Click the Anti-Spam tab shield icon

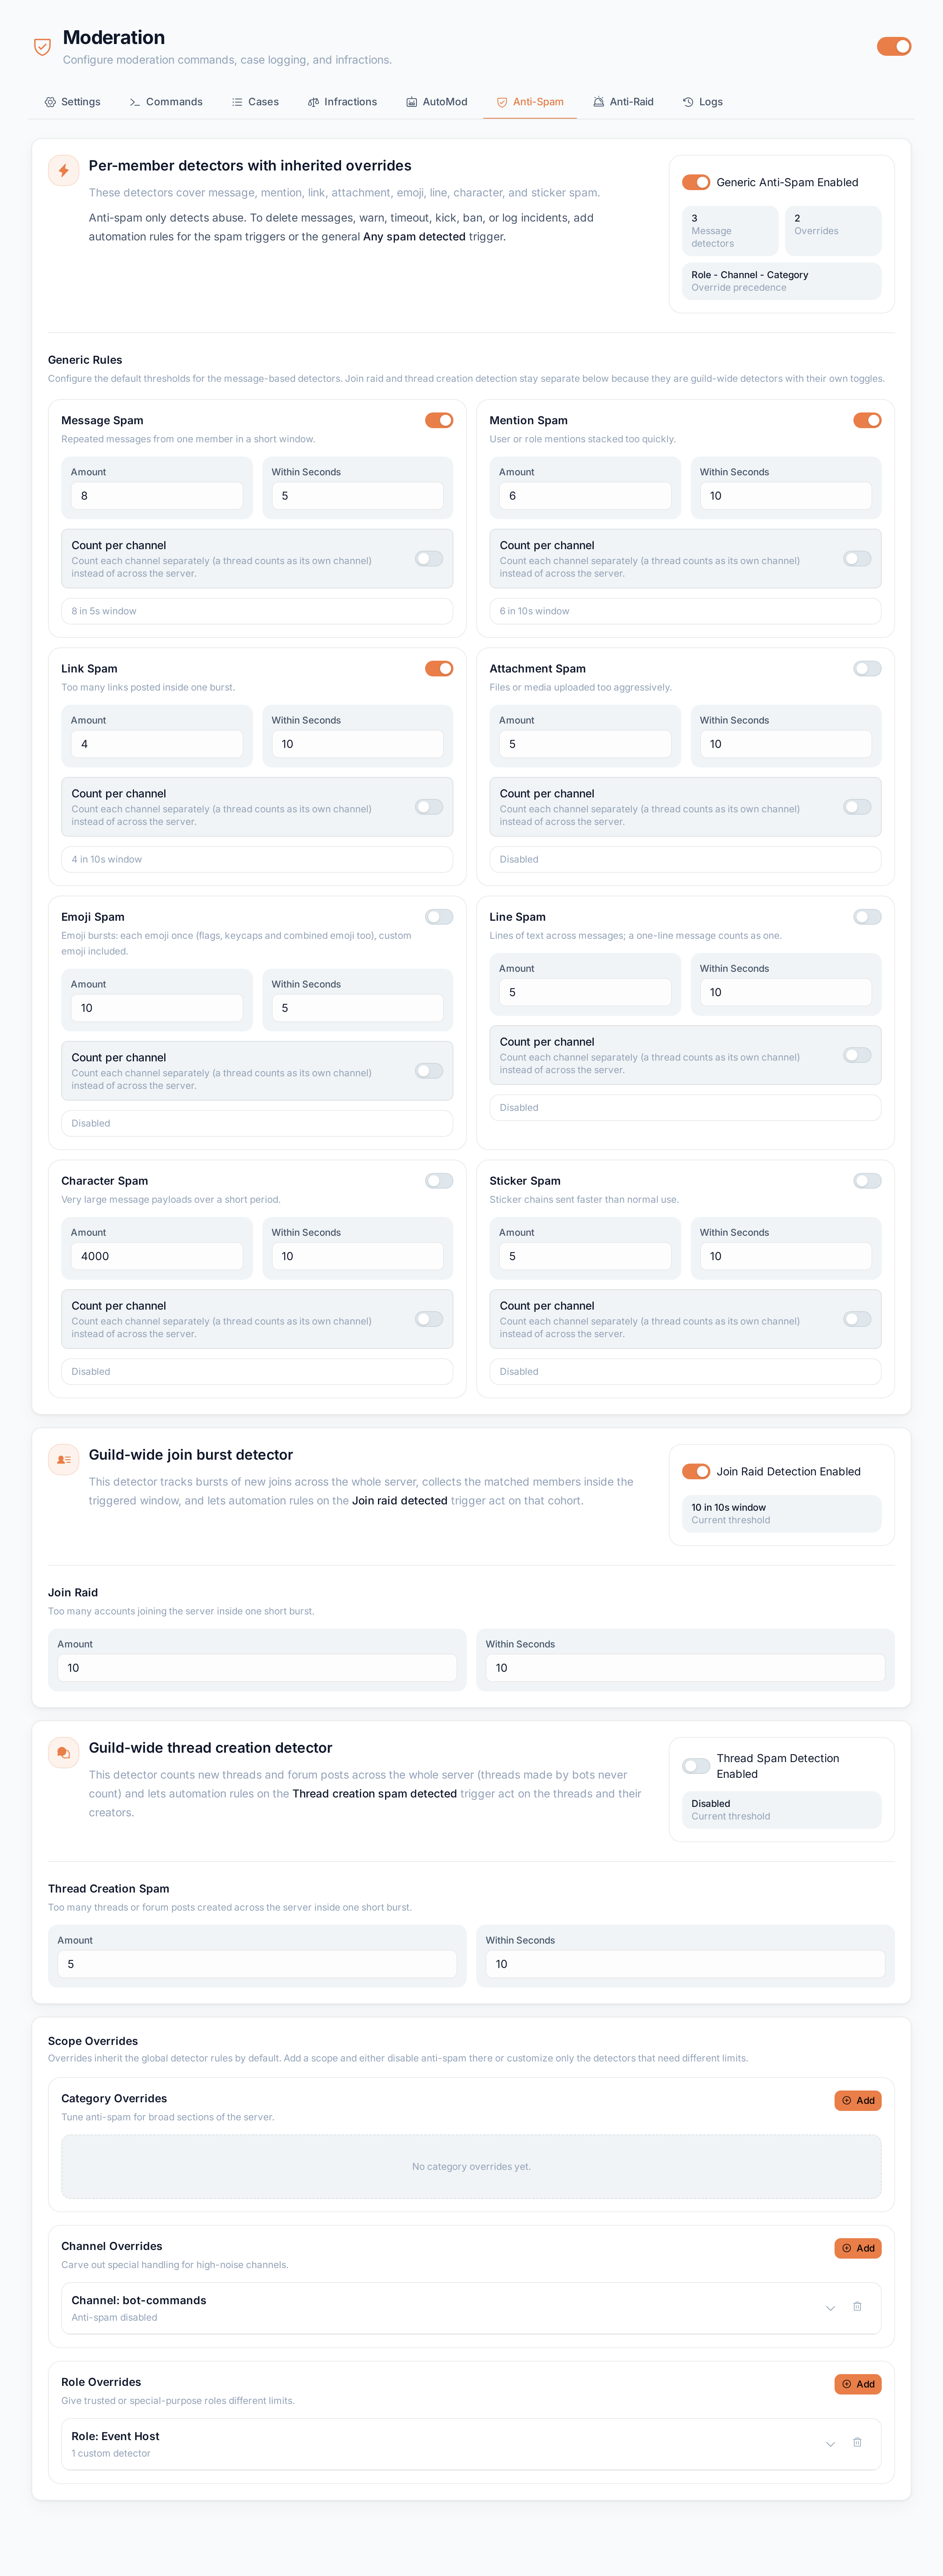click(x=502, y=102)
